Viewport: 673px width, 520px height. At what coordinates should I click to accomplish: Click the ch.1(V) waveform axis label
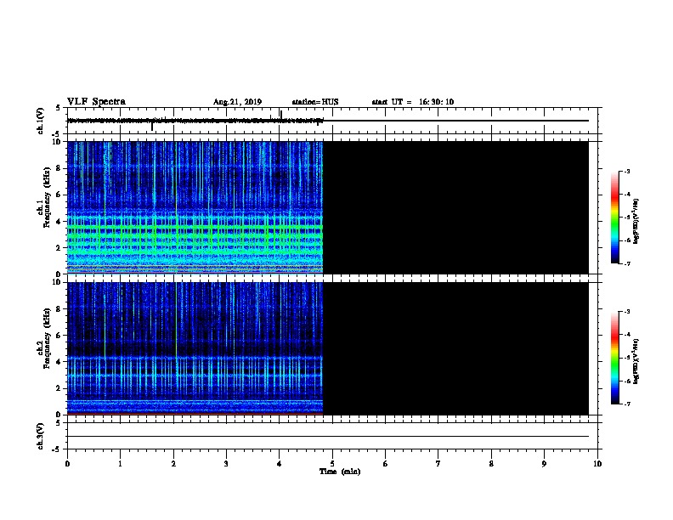coord(40,121)
